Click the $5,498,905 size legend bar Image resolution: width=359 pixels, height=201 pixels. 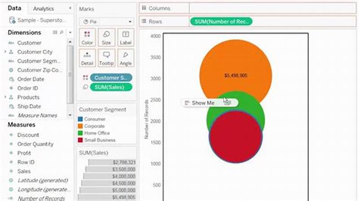tap(107, 197)
